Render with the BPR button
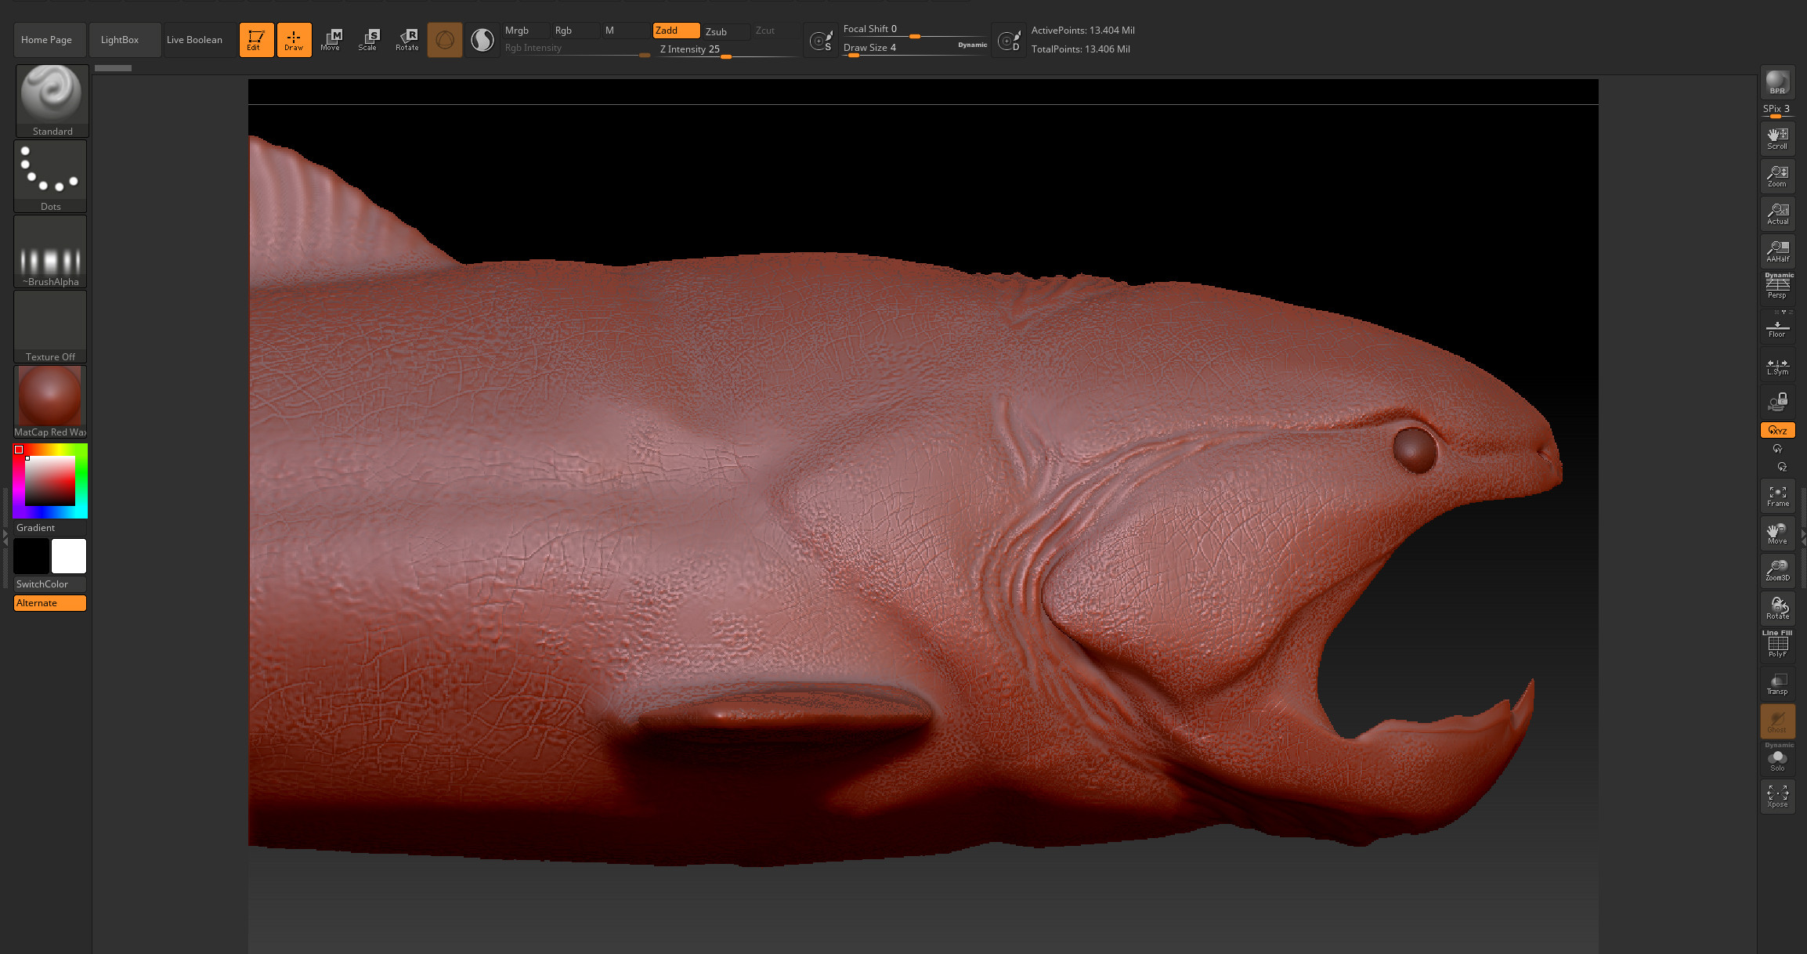The width and height of the screenshot is (1807, 954). pyautogui.click(x=1777, y=82)
